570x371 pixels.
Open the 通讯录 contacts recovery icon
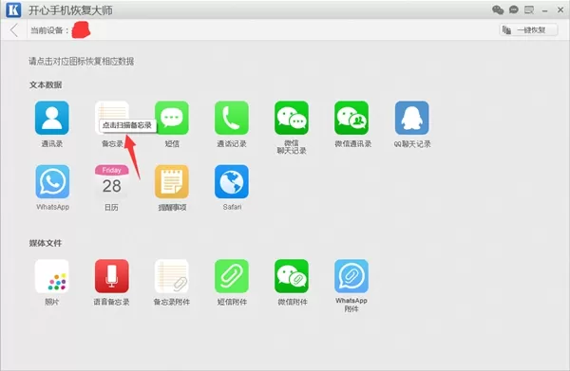52,118
